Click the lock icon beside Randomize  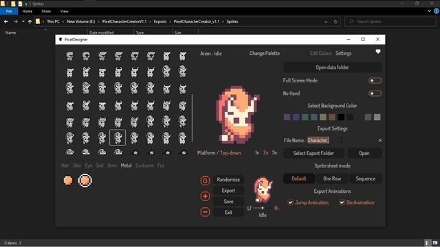(x=205, y=180)
